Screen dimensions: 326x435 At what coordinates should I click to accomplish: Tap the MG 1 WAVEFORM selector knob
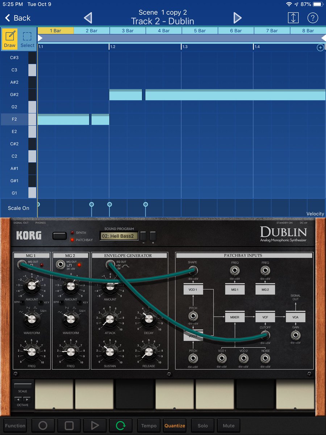32,319
